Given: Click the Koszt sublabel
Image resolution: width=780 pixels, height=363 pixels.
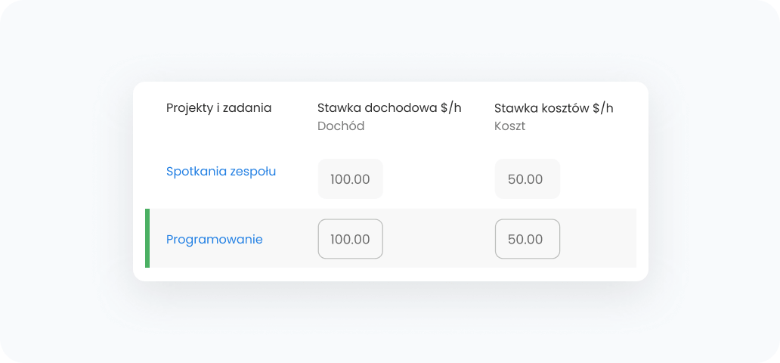Looking at the screenshot, I should click(509, 126).
